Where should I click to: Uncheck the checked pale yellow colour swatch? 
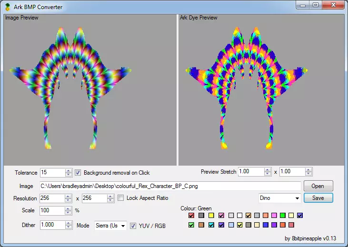[x=239, y=225]
